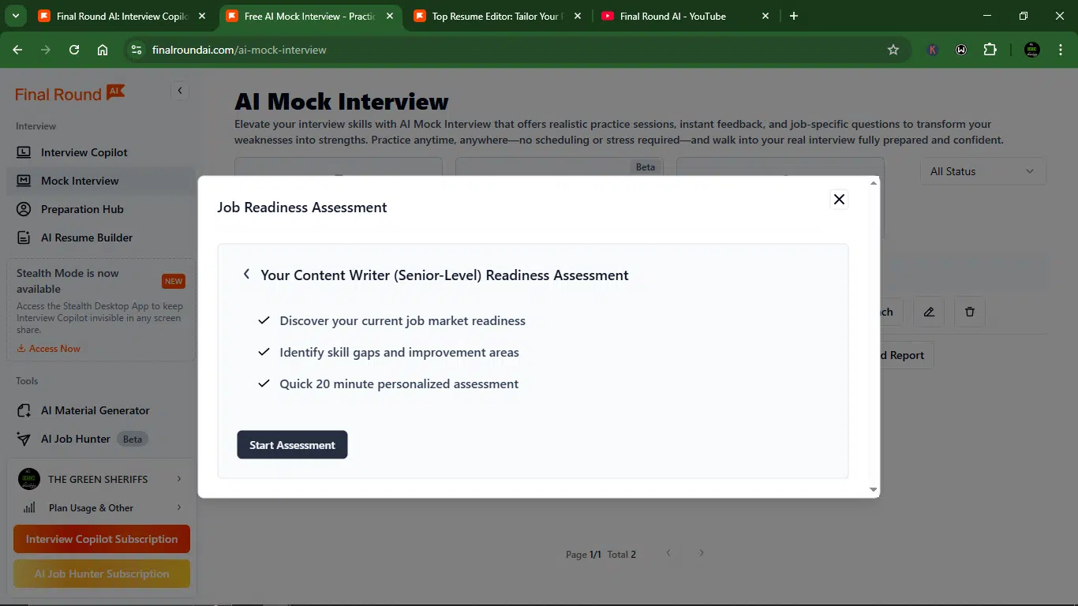The image size is (1078, 606).
Task: Go to the browser home page
Action: 103,50
